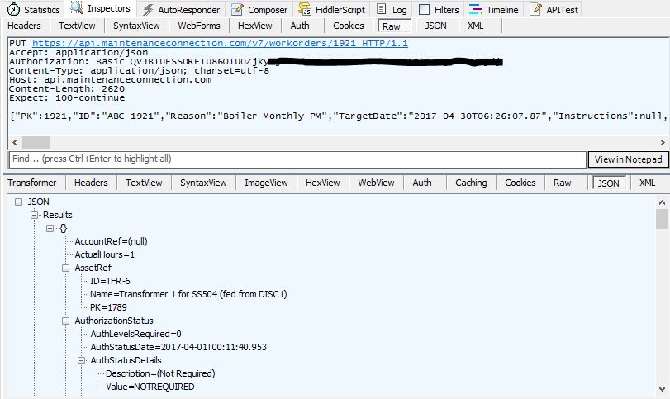Collapse the root JSON tree node

click(x=19, y=202)
